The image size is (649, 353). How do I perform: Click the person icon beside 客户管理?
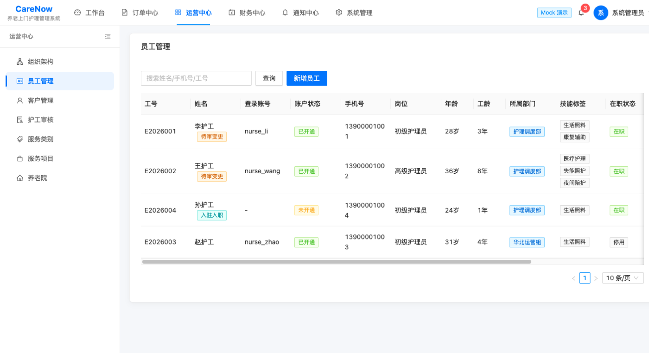tap(20, 100)
